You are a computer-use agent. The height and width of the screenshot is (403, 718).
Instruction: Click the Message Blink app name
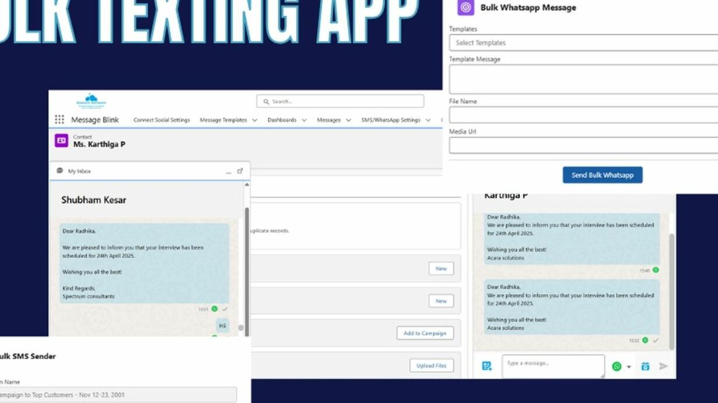point(95,120)
